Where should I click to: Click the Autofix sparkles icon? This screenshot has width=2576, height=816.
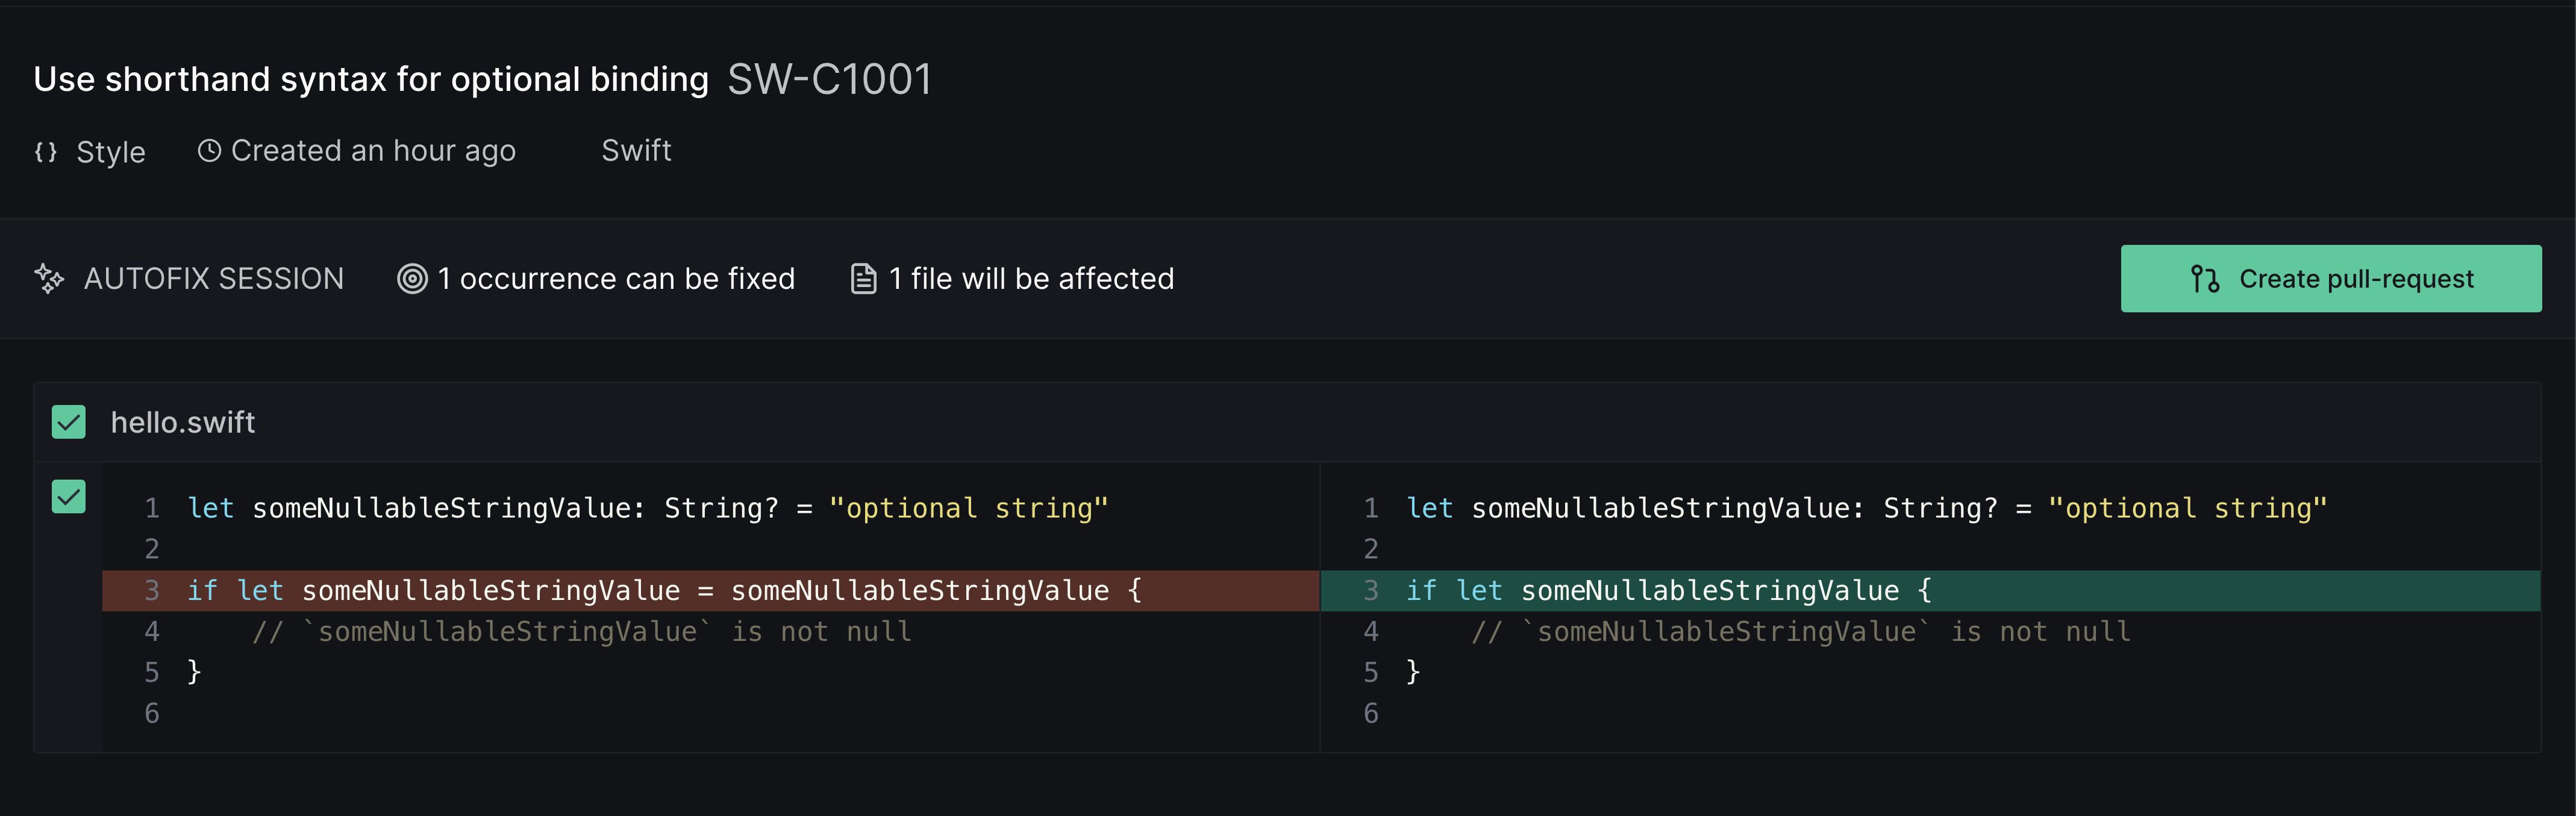tap(49, 279)
